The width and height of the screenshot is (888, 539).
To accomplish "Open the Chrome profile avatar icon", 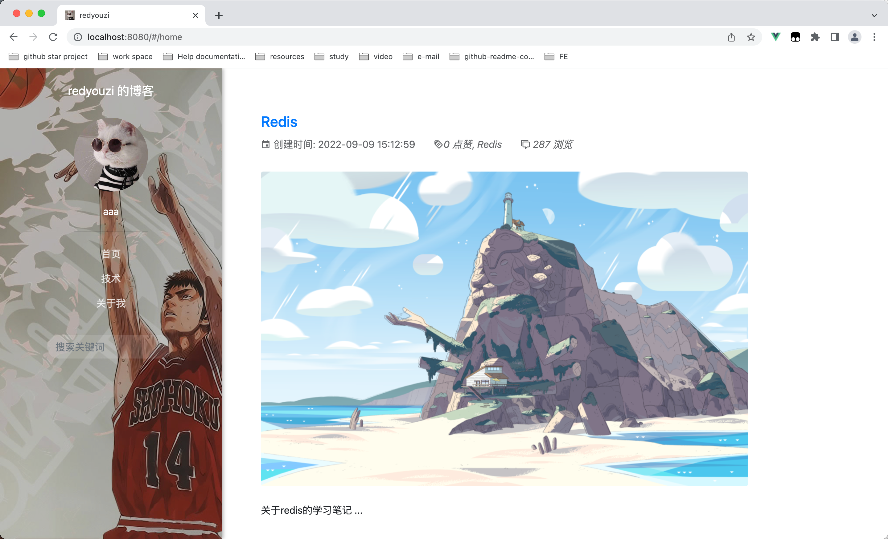I will pyautogui.click(x=854, y=37).
